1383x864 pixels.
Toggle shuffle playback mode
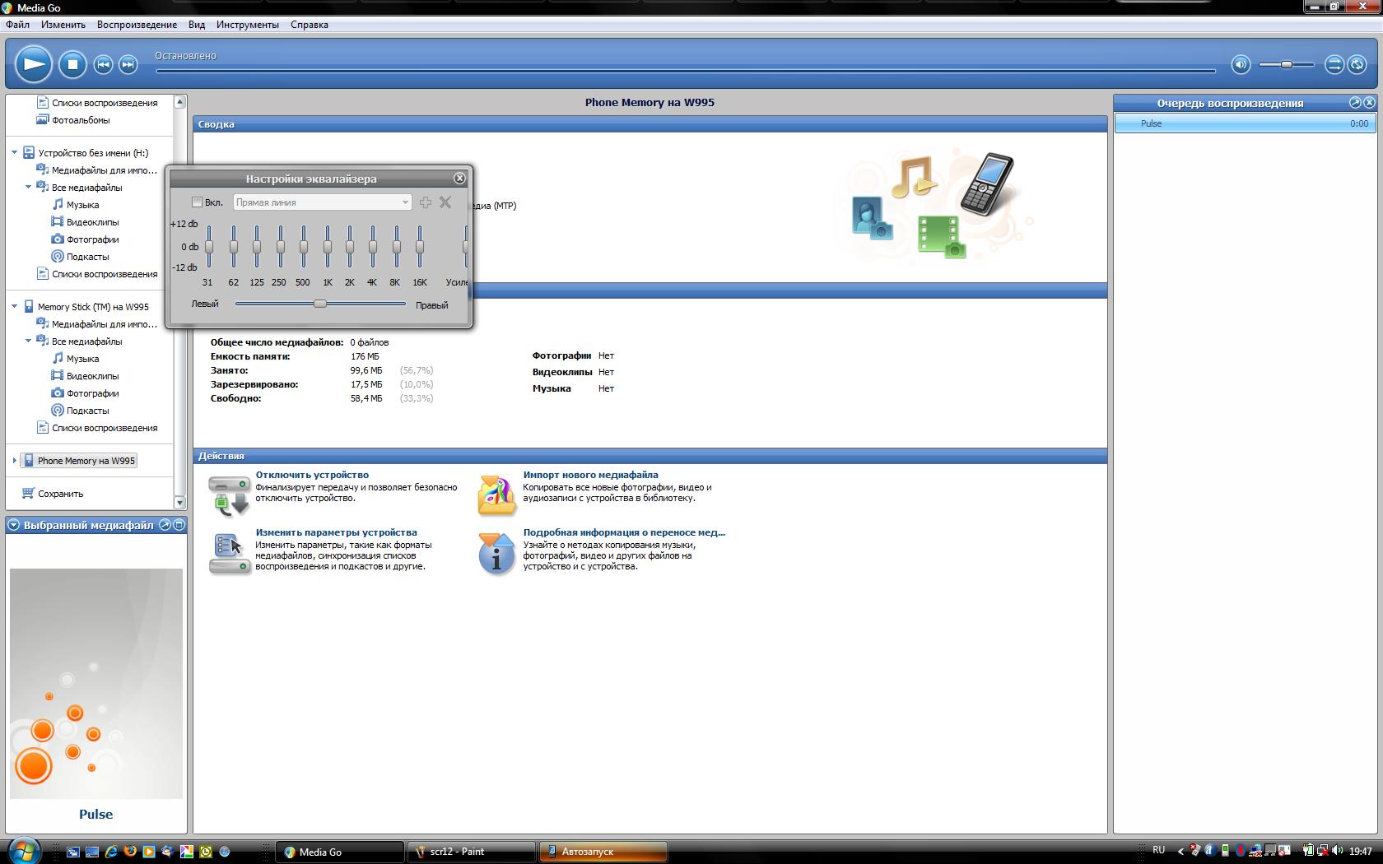[1334, 64]
